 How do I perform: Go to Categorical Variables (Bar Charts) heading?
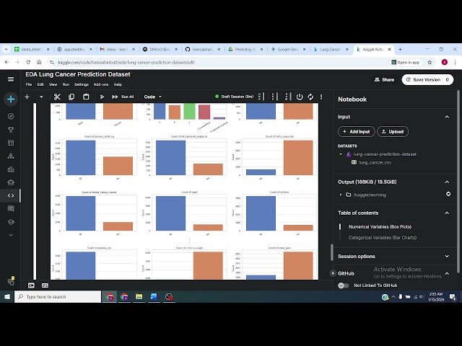[x=383, y=238]
